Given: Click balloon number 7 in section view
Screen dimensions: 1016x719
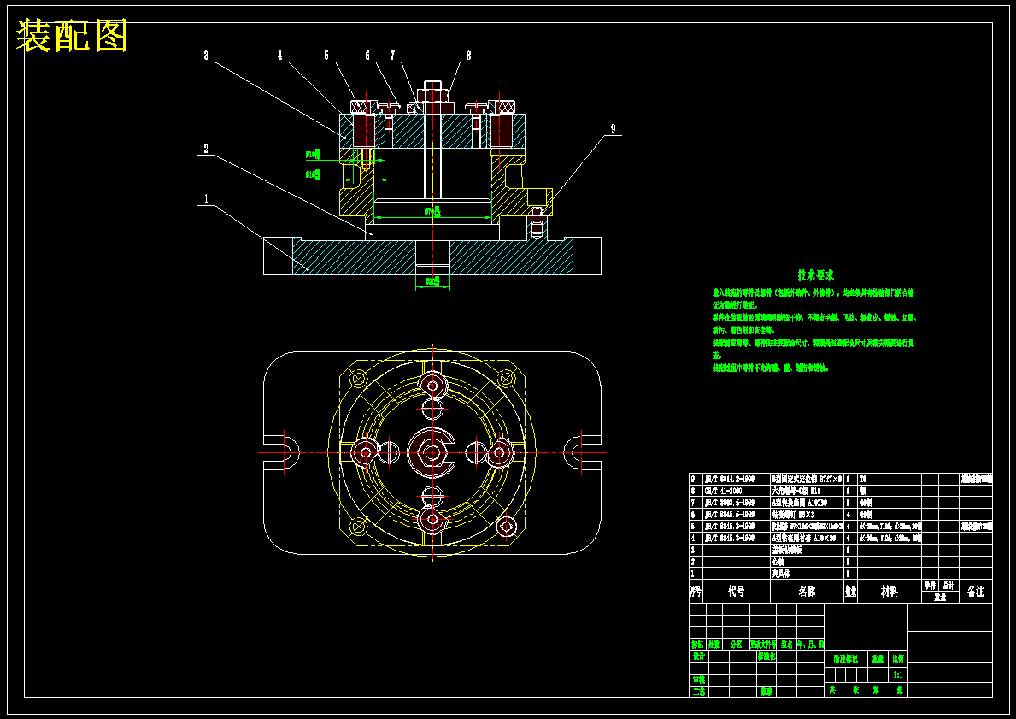Looking at the screenshot, I should tap(392, 56).
